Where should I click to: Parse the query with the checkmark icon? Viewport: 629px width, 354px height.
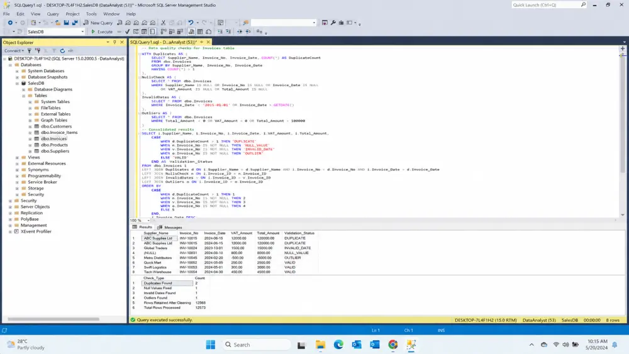point(128,31)
